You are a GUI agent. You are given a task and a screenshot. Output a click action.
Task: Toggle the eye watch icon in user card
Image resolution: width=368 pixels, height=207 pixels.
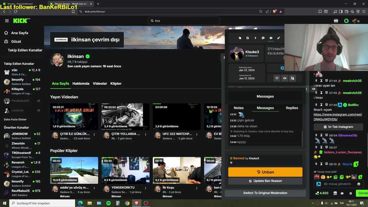coord(285,78)
